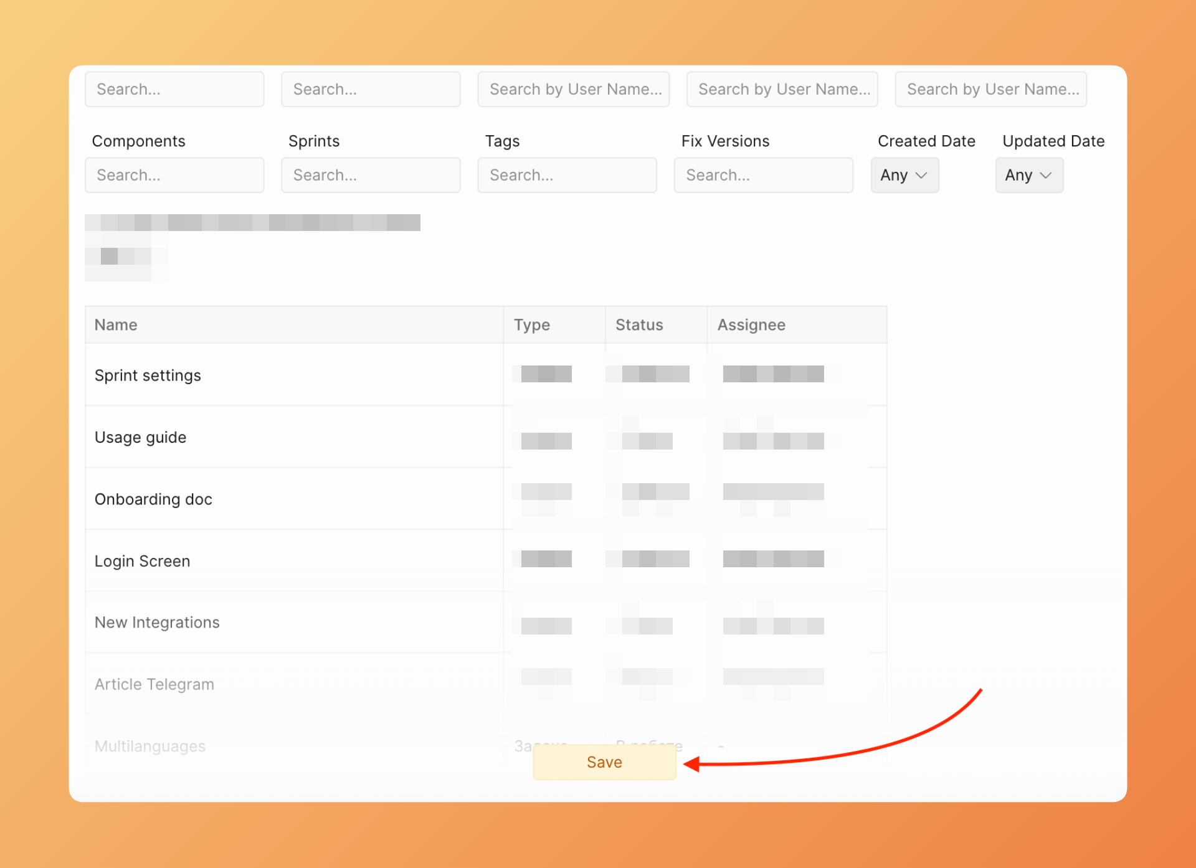Select the Sprint settings row
Image resolution: width=1196 pixels, height=868 pixels.
(148, 375)
